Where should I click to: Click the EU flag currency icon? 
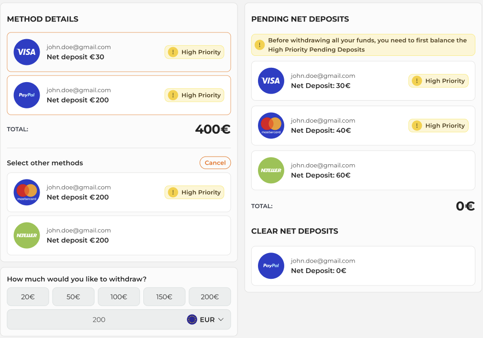point(192,319)
